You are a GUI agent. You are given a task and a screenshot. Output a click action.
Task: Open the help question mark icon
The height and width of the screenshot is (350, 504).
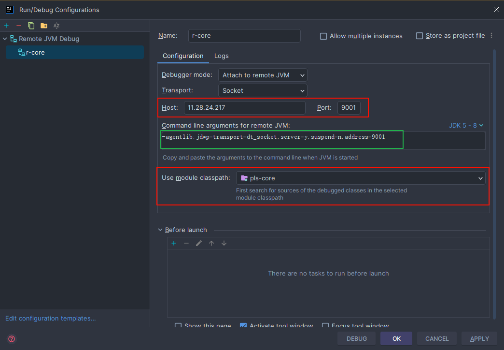pyautogui.click(x=12, y=339)
